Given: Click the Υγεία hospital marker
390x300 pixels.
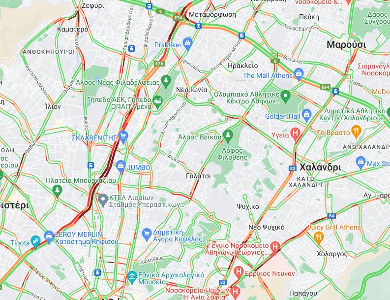Looking at the screenshot, I should pyautogui.click(x=295, y=133).
